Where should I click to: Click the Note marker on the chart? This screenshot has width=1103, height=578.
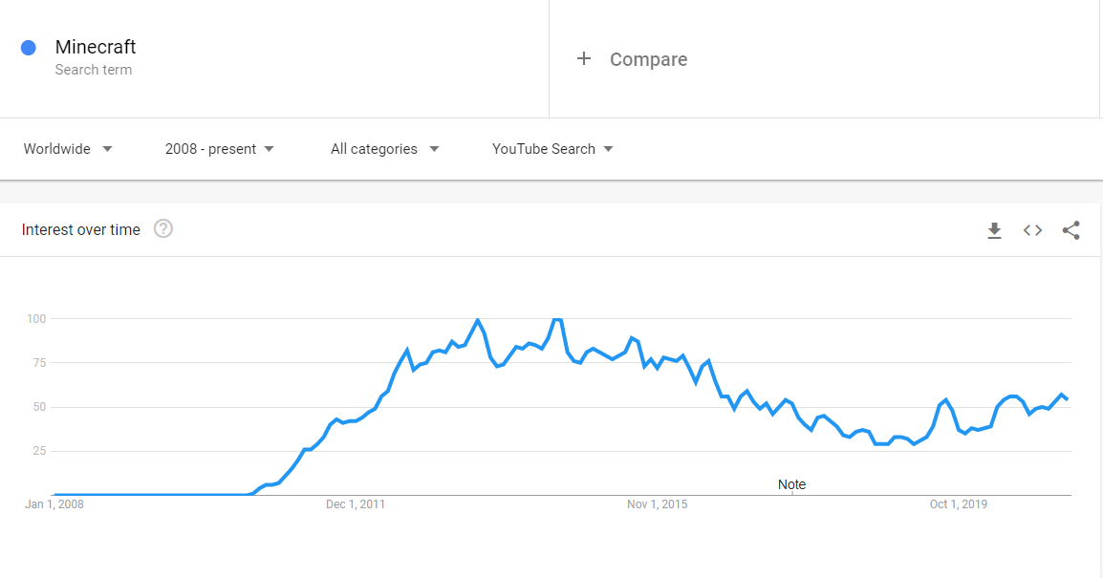[x=791, y=484]
